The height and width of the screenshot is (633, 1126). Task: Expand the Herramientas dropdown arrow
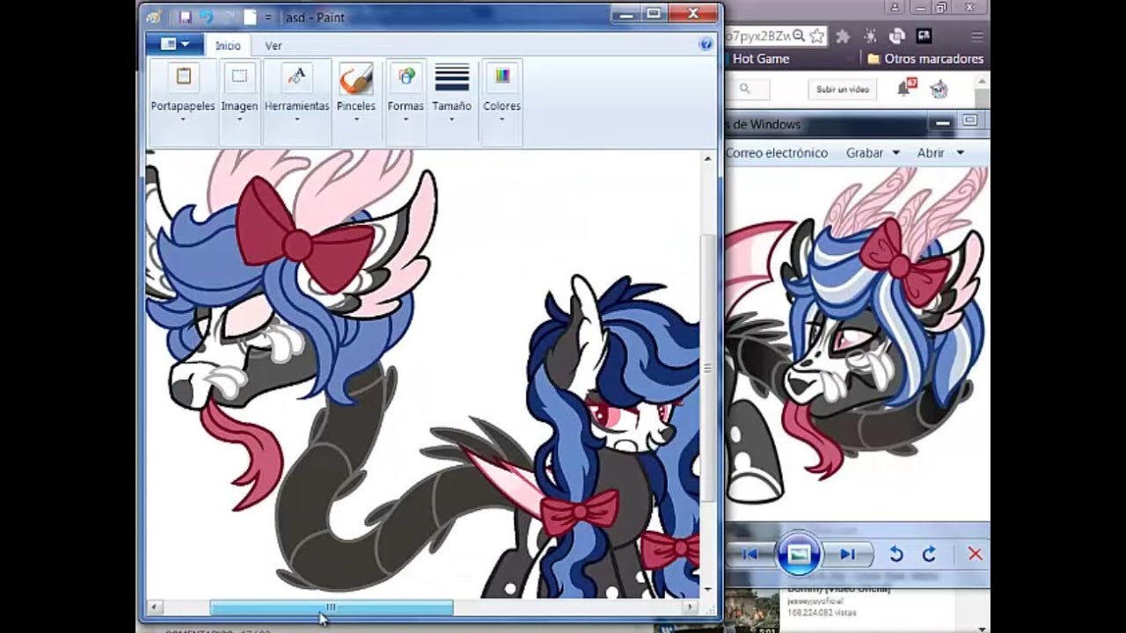pyautogui.click(x=296, y=119)
